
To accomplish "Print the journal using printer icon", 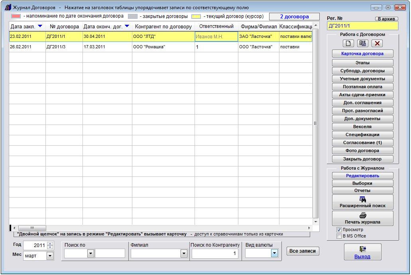I will 362,215.
